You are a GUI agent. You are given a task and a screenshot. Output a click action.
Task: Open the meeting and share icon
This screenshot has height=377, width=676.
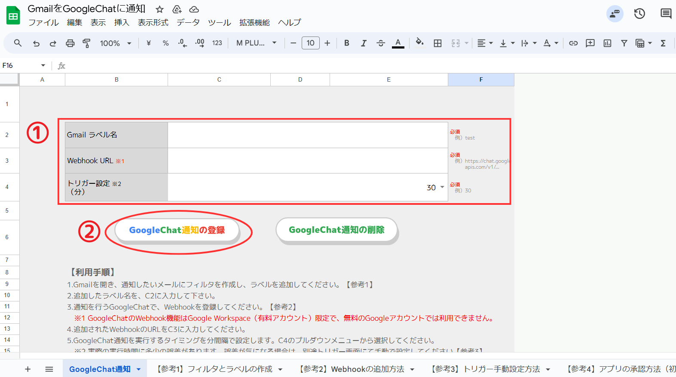point(615,14)
